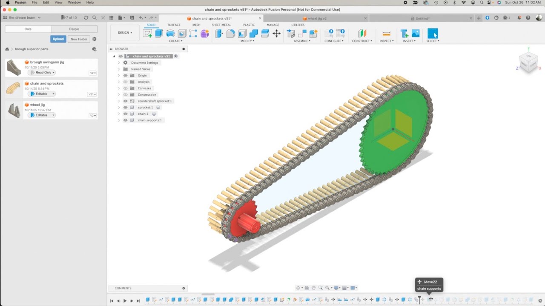Open the DESIGN workspace dropdown
The height and width of the screenshot is (306, 545).
click(x=125, y=33)
